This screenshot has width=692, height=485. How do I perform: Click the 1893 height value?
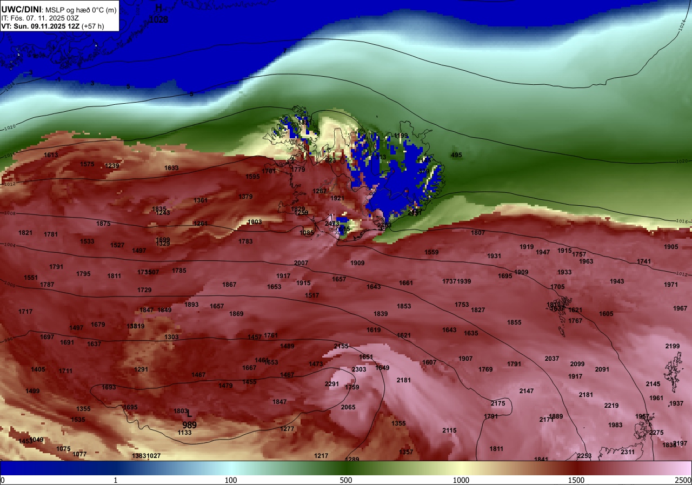pyautogui.click(x=191, y=305)
